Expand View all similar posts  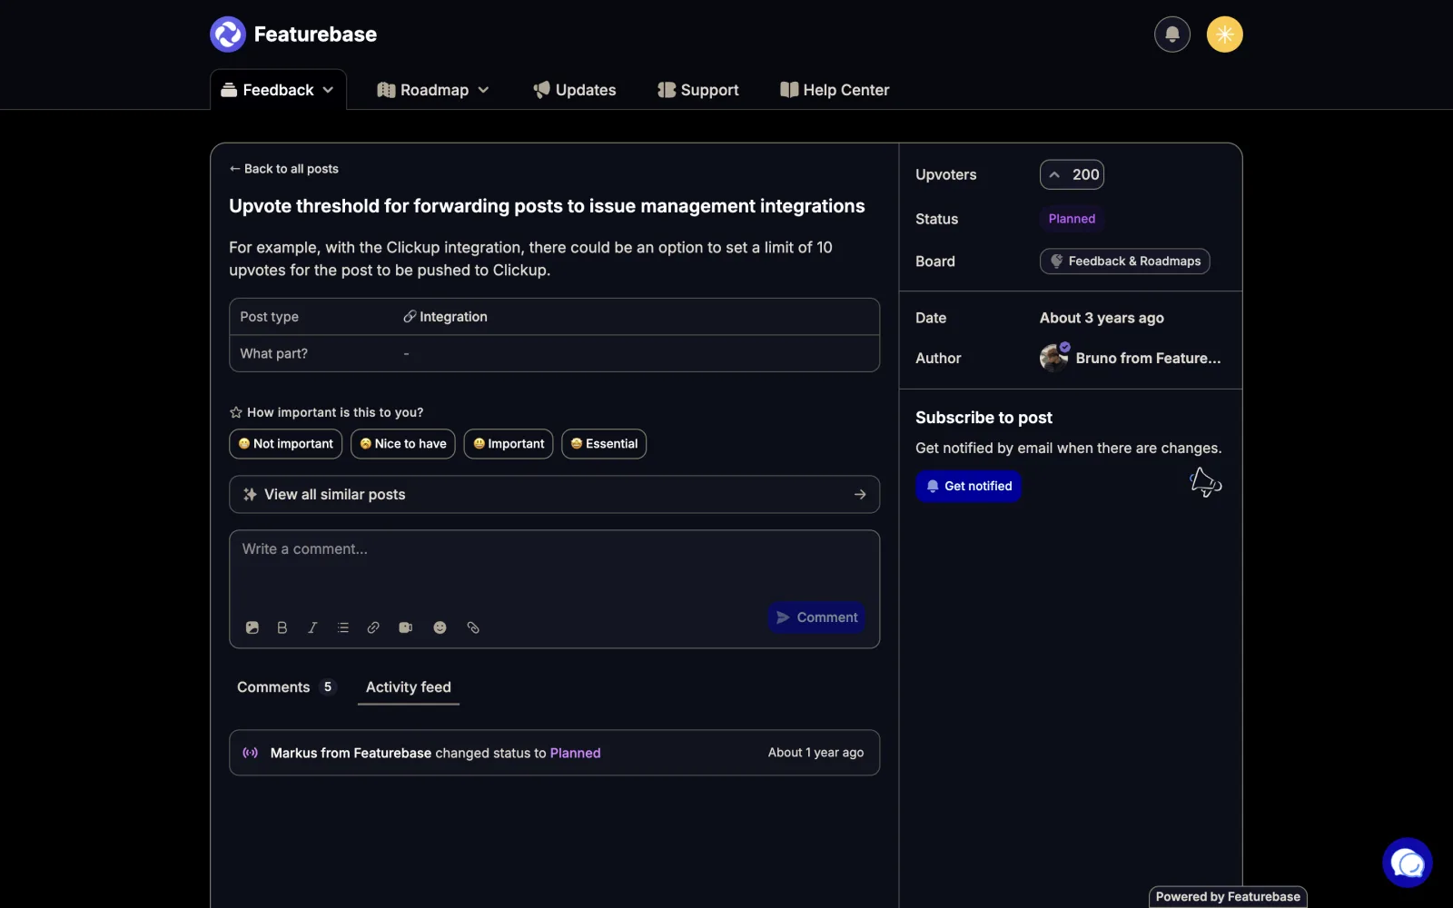(554, 495)
